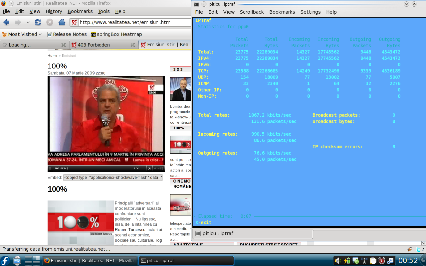Follow the Home breadcrumb link
The width and height of the screenshot is (426, 266).
point(53,56)
